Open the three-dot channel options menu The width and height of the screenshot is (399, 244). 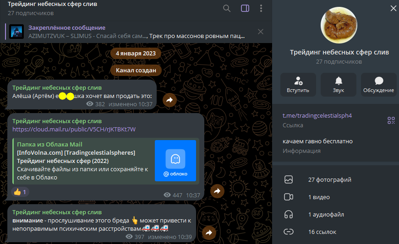coord(261,8)
